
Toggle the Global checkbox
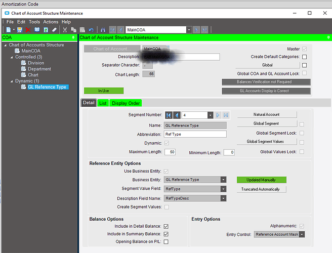pos(305,65)
